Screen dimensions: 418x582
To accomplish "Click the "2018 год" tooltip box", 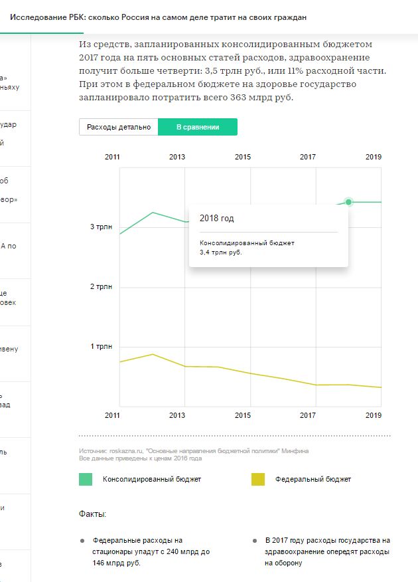I will (268, 235).
